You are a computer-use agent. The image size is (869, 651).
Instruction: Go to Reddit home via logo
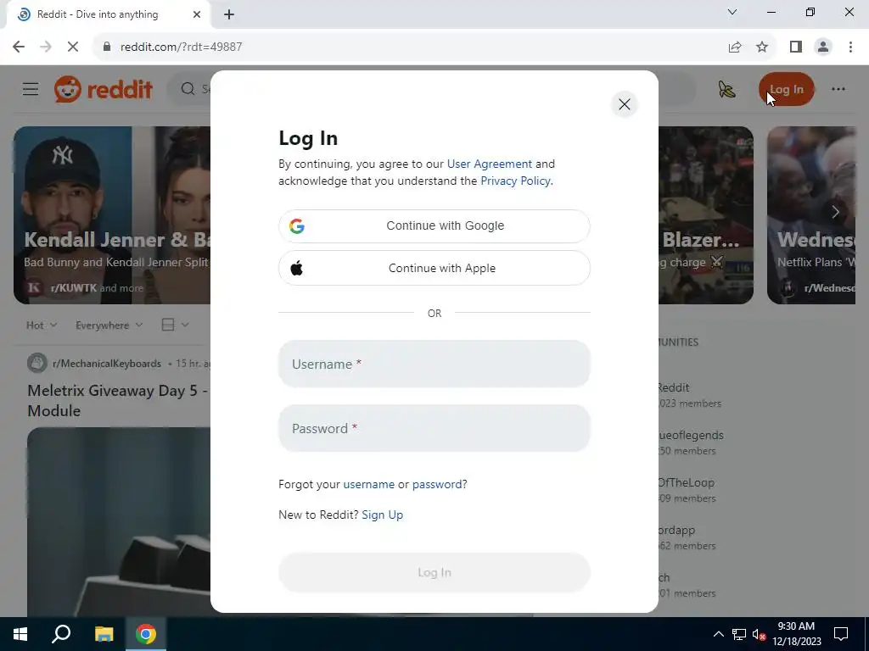tap(103, 89)
